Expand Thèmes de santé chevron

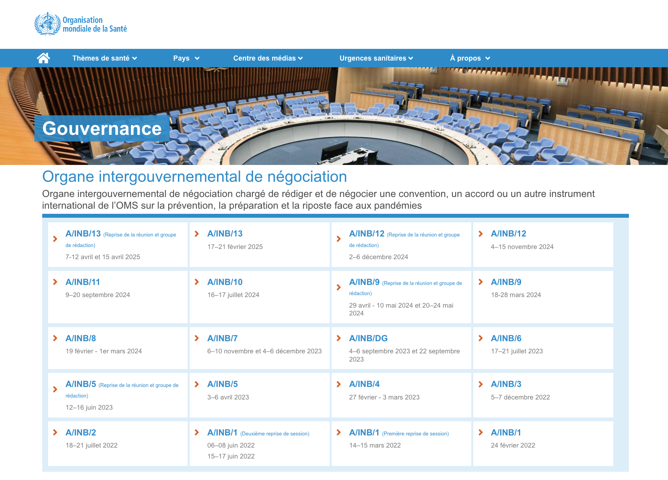tap(135, 58)
